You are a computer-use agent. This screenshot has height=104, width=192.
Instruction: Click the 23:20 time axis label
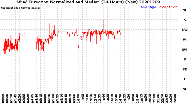(171, 98)
